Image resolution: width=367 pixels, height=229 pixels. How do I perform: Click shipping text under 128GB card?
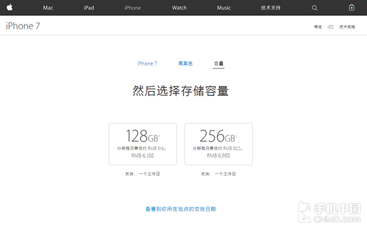(x=143, y=174)
